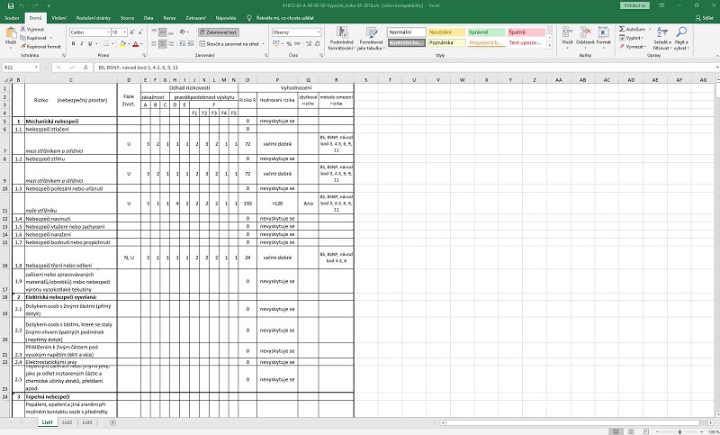
Task: Toggle underline formatting
Action: pos(90,43)
